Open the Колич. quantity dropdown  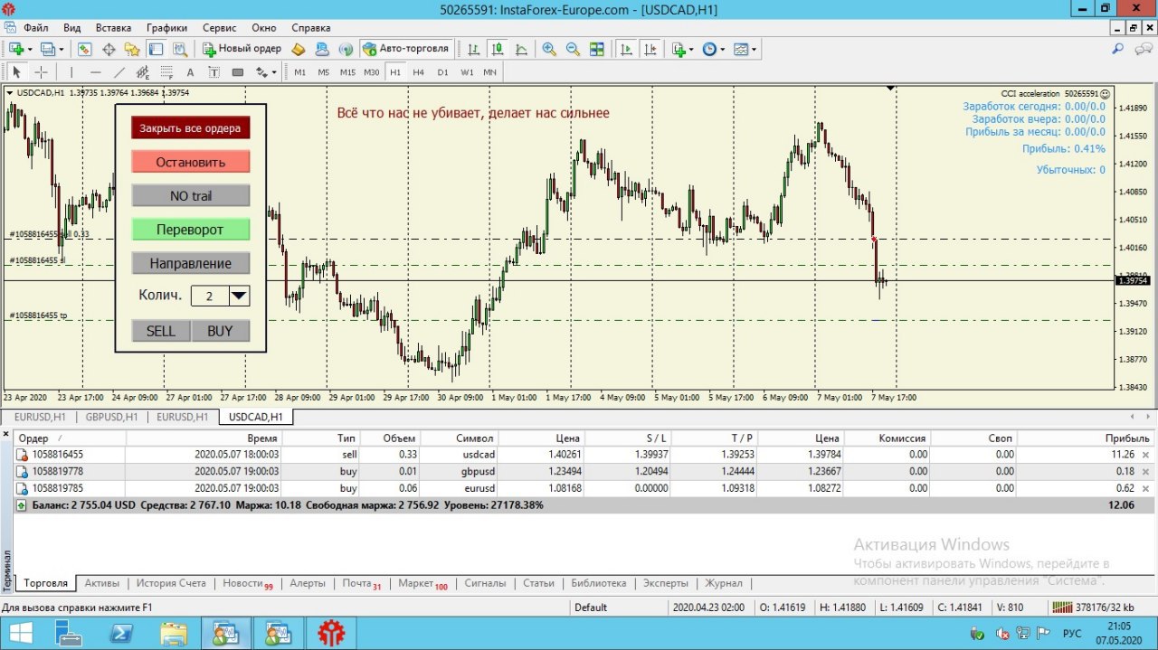(239, 296)
